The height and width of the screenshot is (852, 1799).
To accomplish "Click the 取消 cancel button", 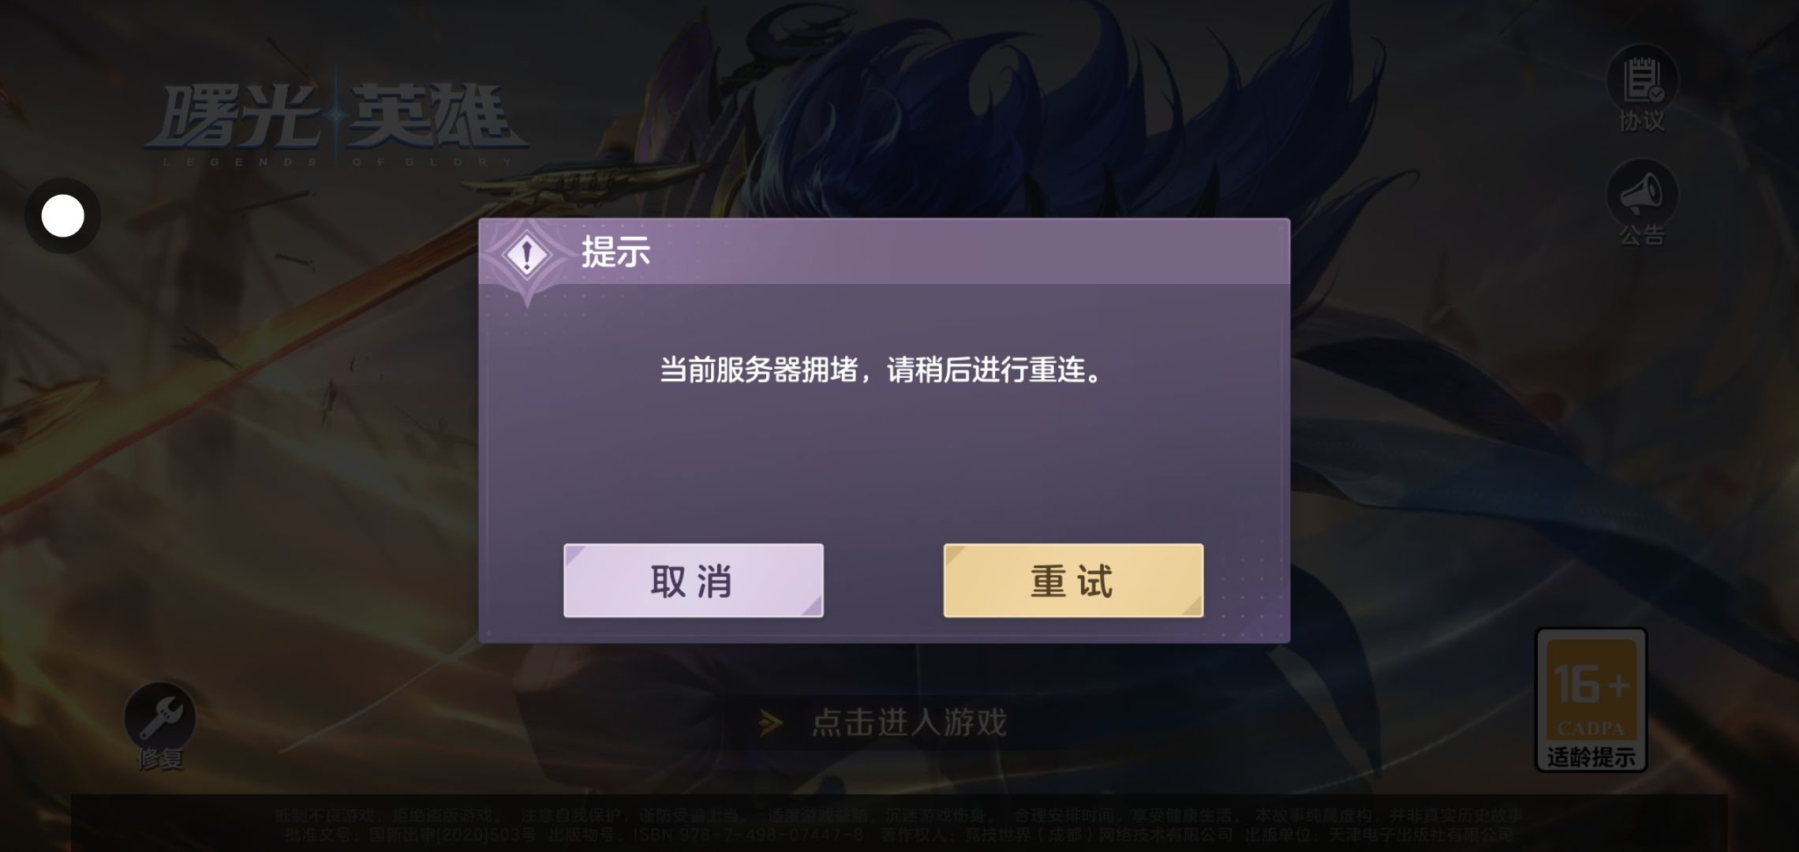I will (x=693, y=581).
